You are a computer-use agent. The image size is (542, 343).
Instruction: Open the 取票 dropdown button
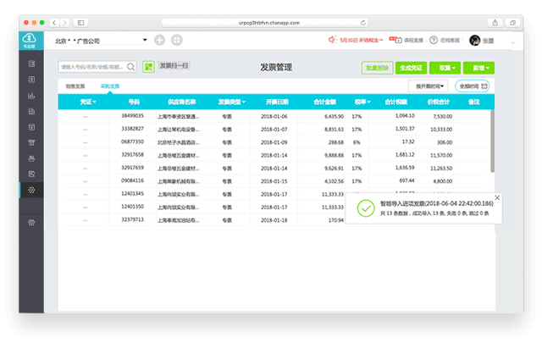pyautogui.click(x=445, y=67)
